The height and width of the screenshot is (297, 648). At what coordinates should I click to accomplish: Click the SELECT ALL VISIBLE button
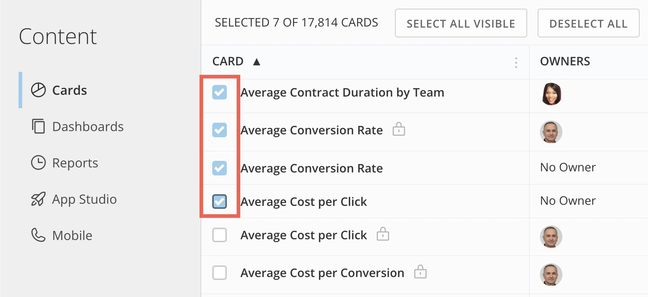461,23
